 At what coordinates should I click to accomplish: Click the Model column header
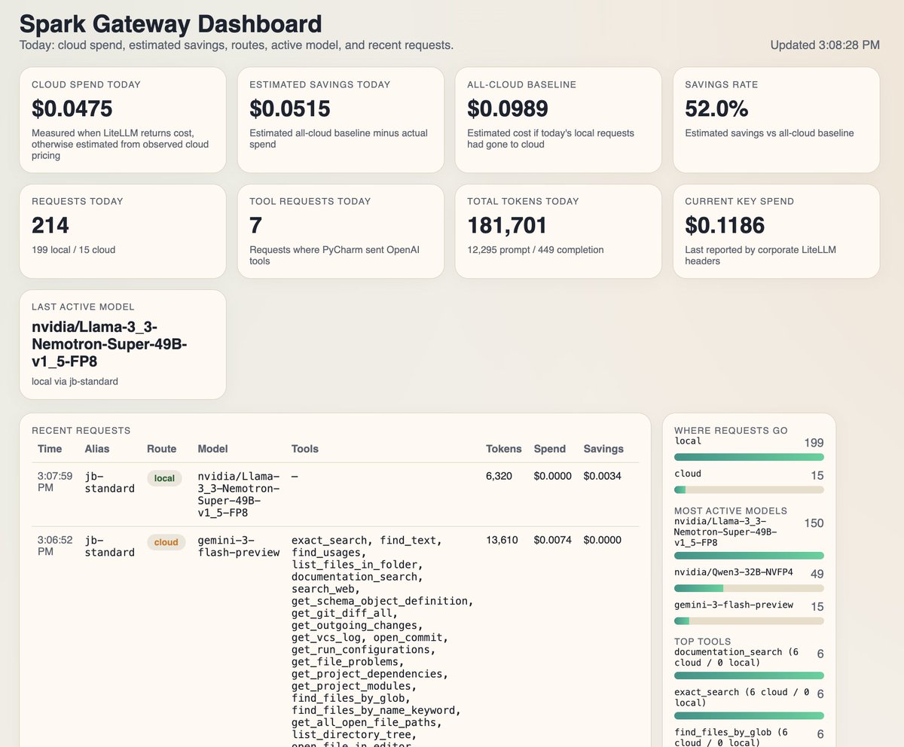point(212,449)
